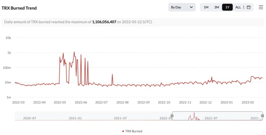Select the 1Y time range
Image resolution: width=266 pixels, height=135 pixels.
pyautogui.click(x=227, y=7)
